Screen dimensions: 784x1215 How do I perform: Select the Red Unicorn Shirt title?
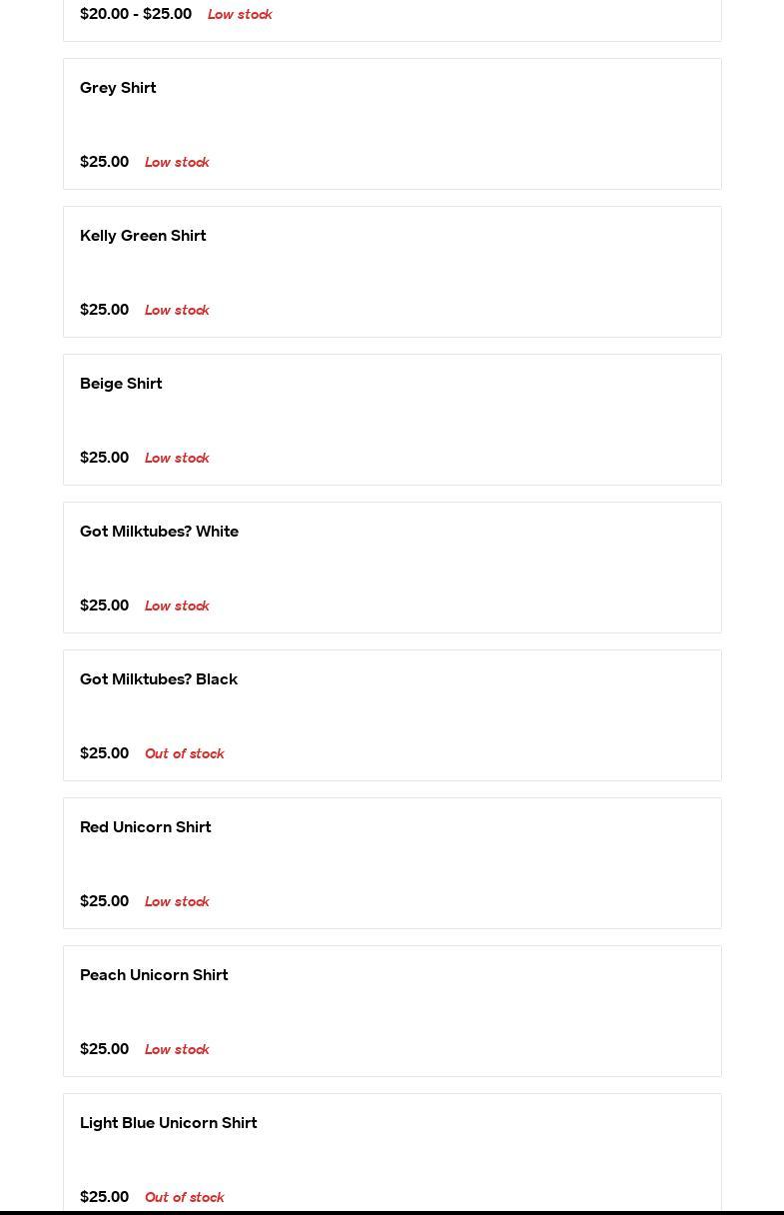[145, 827]
